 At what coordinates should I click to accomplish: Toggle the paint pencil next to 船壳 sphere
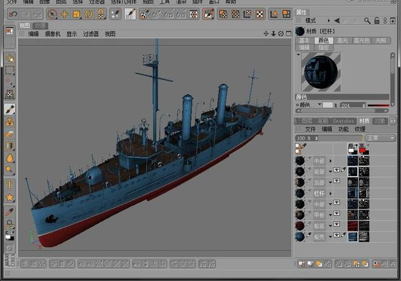tap(309, 235)
